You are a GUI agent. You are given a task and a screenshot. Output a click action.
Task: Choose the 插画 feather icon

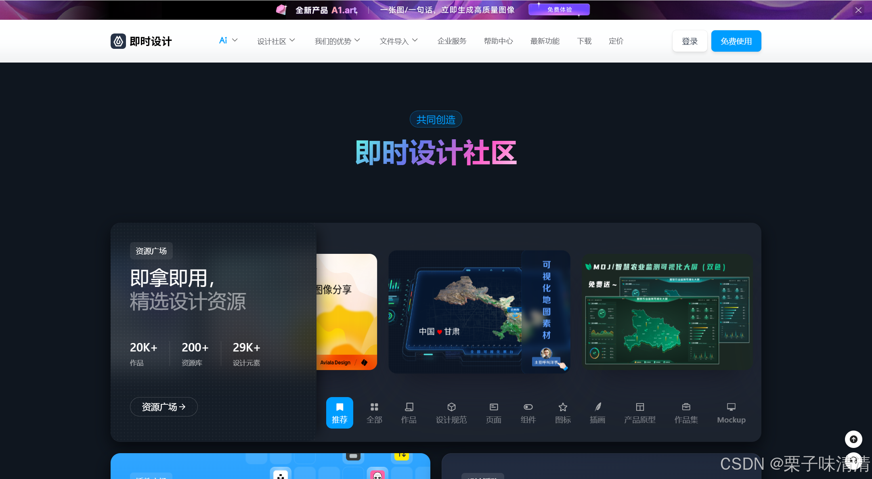pyautogui.click(x=597, y=407)
